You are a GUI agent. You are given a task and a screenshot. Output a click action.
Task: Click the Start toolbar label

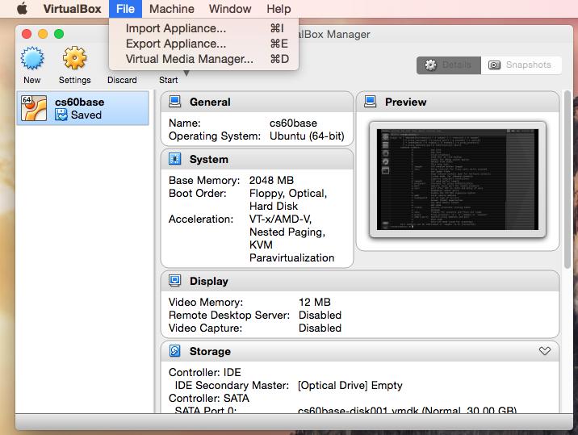(169, 80)
